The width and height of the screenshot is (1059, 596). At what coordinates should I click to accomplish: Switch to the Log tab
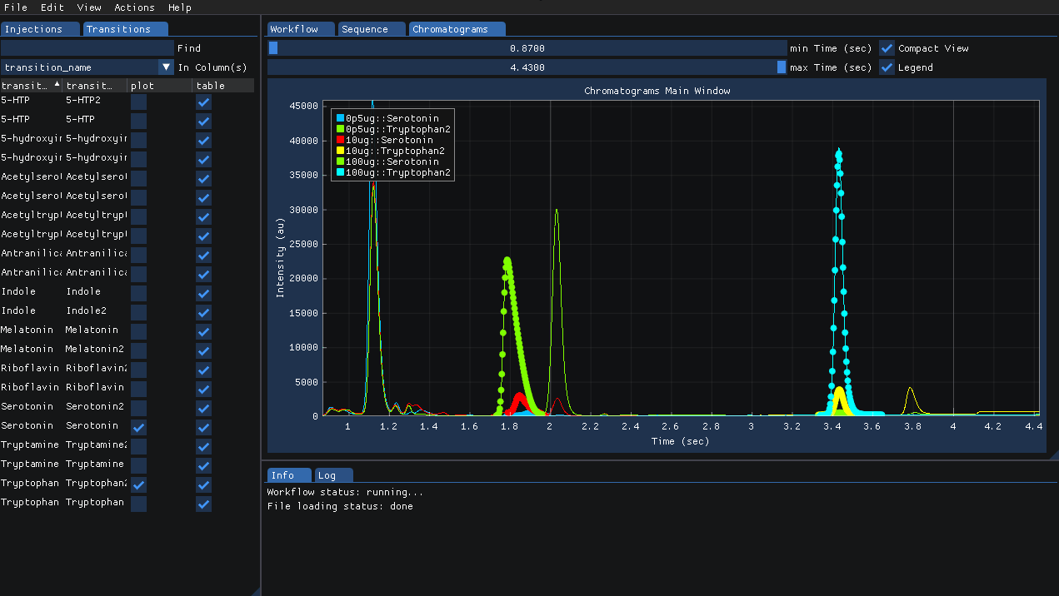click(x=334, y=475)
